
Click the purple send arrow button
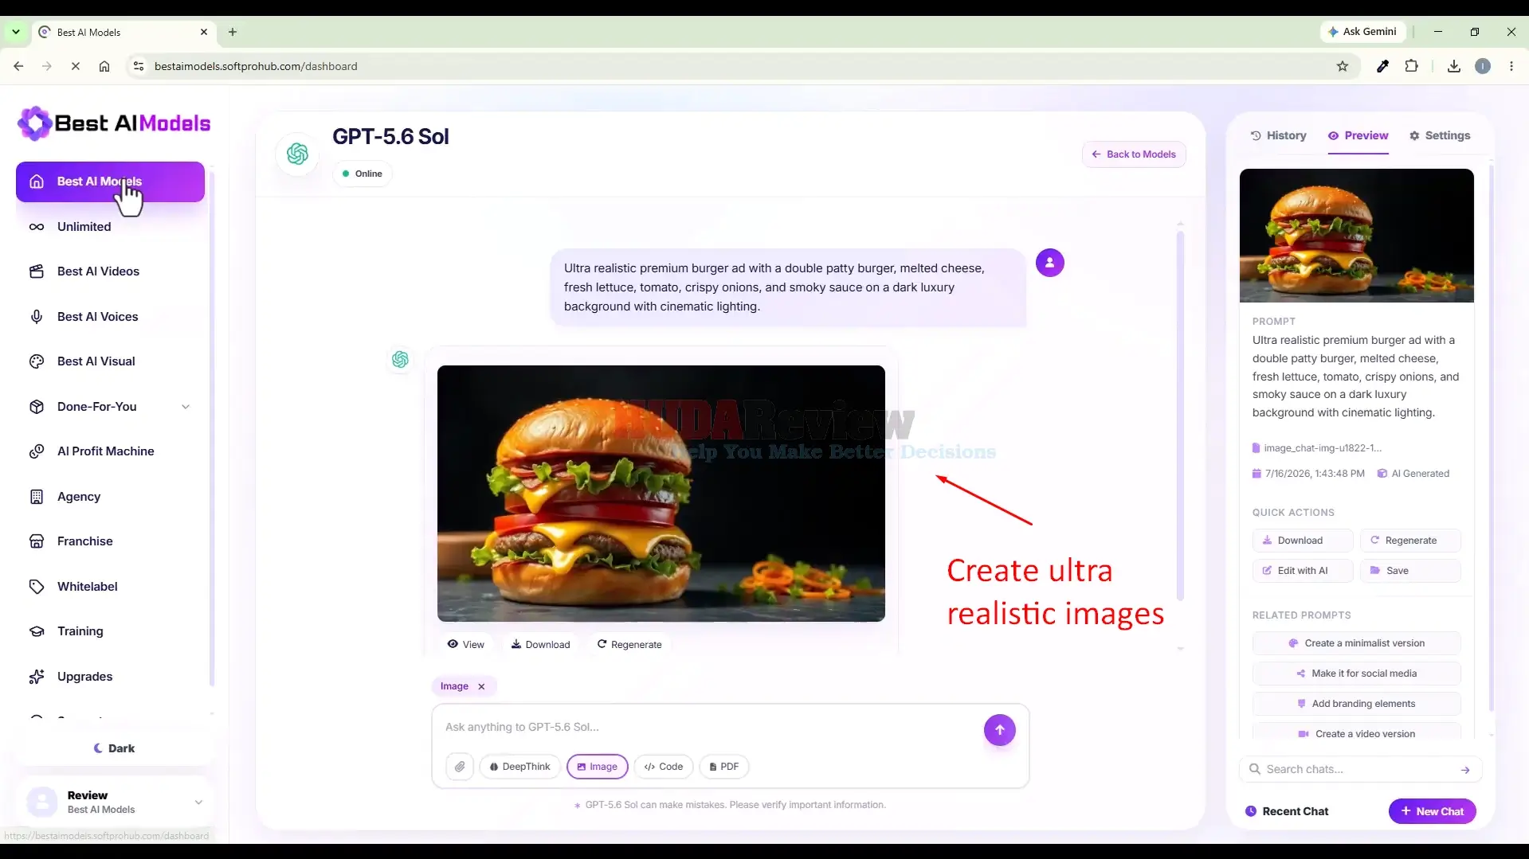pos(999,729)
